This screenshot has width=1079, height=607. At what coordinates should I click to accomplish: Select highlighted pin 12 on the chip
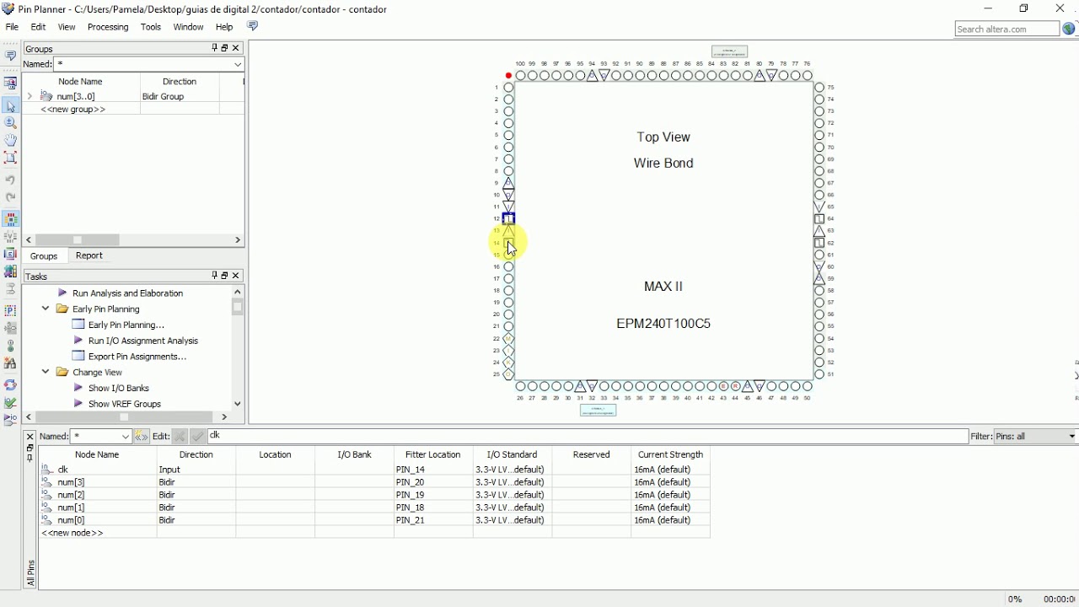pyautogui.click(x=508, y=219)
